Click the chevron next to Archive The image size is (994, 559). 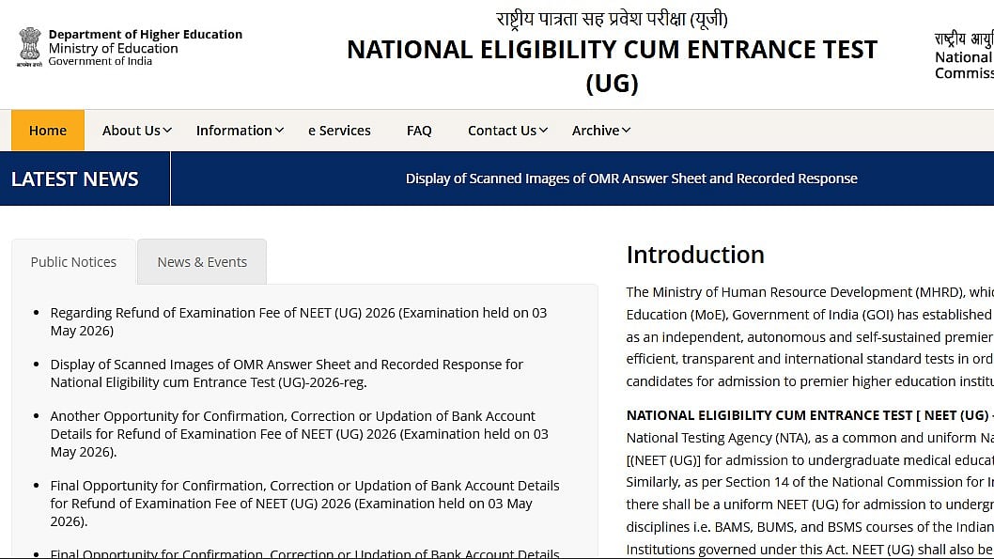coord(627,131)
